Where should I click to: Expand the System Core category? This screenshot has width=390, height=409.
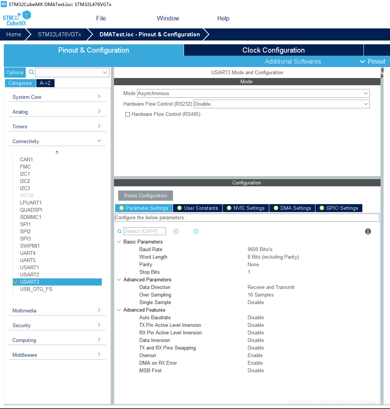click(57, 97)
